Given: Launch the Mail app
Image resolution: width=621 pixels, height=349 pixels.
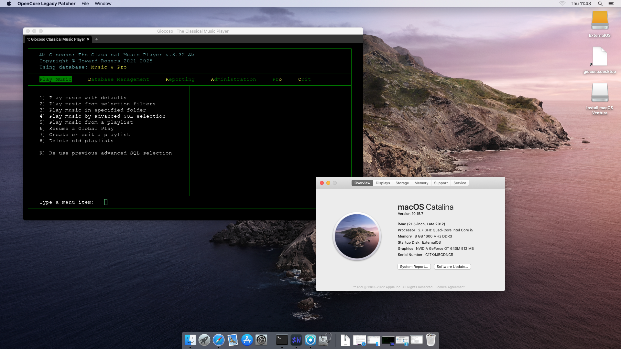Looking at the screenshot, I should coord(234,340).
